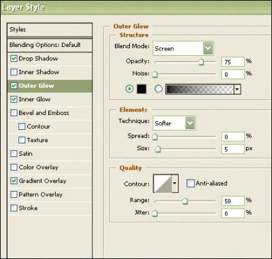Uncheck the Gradient Overlay checkbox
272x259 pixels.
[x=14, y=181]
